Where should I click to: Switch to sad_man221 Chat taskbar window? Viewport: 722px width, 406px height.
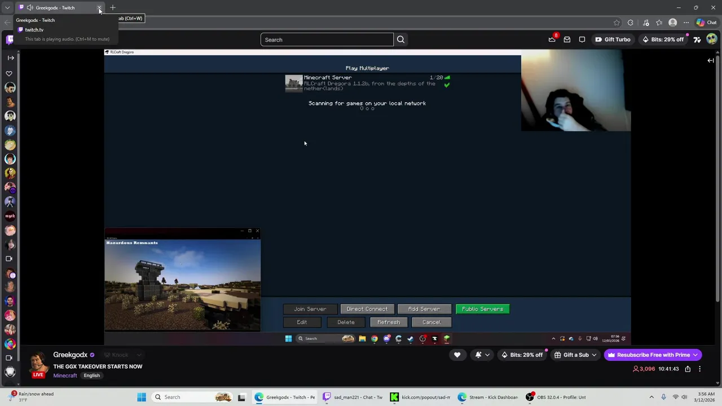click(x=353, y=397)
